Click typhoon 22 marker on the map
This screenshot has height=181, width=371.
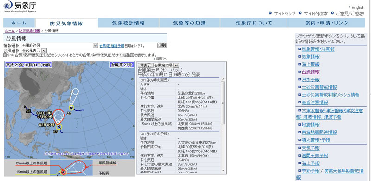71,108
